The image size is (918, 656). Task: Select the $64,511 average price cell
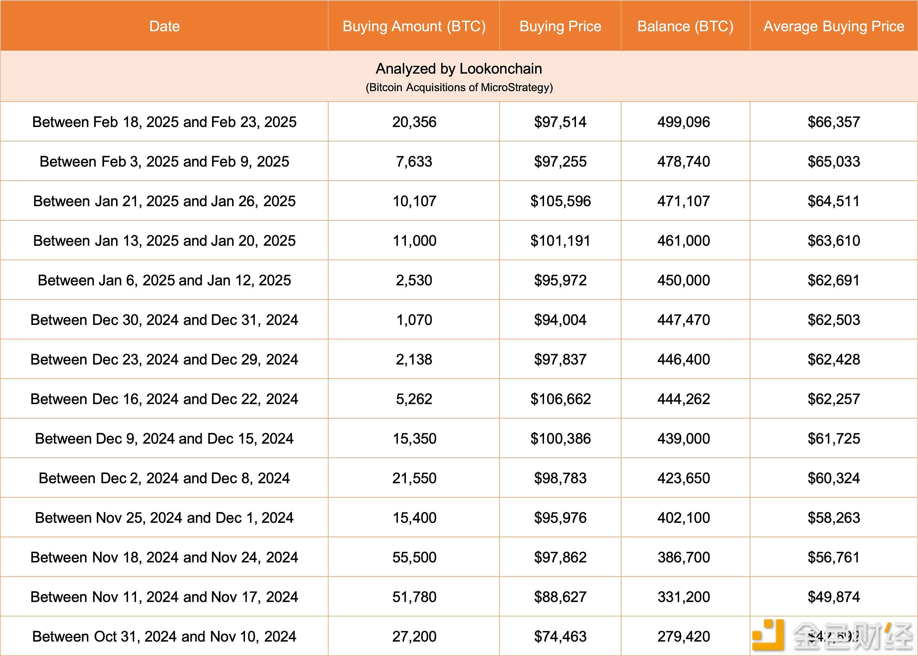point(834,201)
